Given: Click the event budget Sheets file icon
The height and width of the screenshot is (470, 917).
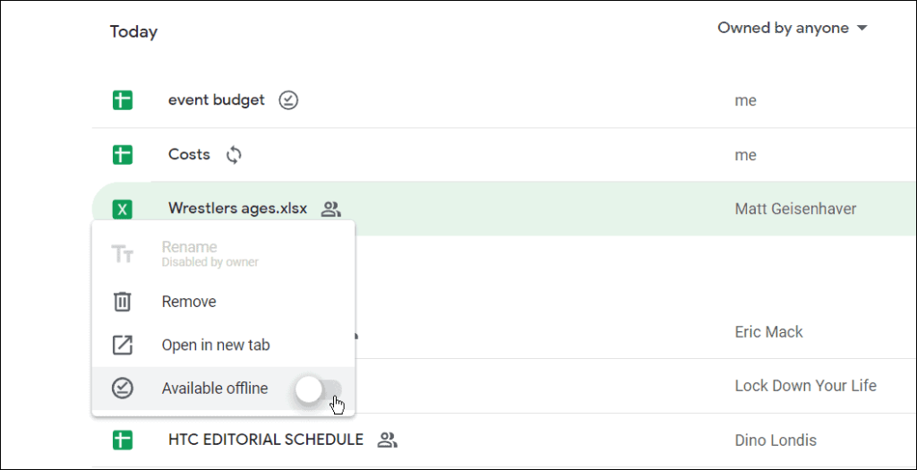Looking at the screenshot, I should [x=123, y=100].
